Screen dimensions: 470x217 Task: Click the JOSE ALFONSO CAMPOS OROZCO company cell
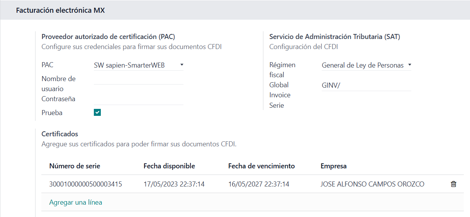click(x=372, y=184)
